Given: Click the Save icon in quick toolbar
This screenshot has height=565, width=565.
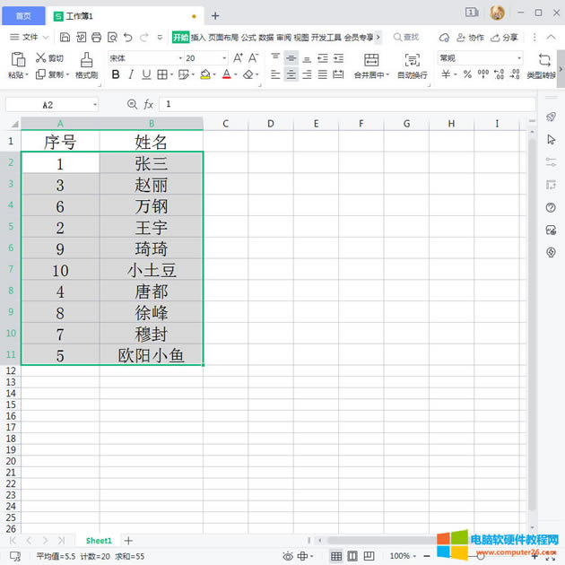Looking at the screenshot, I should 65,37.
